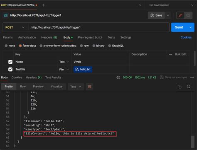Open the Test Results tab

coord(53,77)
